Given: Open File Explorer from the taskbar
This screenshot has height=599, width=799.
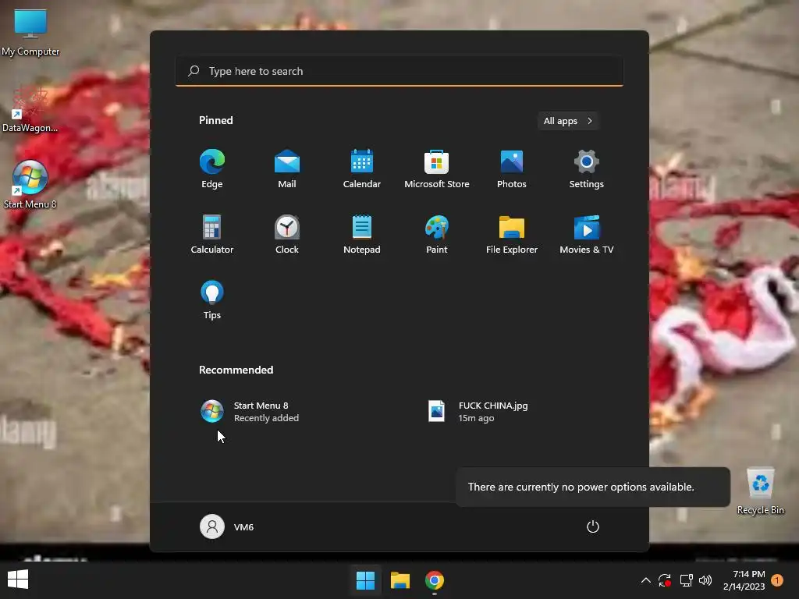Looking at the screenshot, I should 400,580.
